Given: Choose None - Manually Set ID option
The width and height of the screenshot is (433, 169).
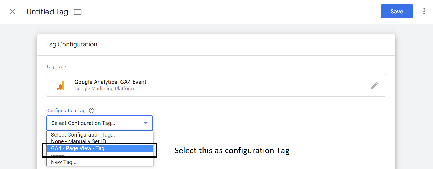Looking at the screenshot, I should (x=79, y=141).
